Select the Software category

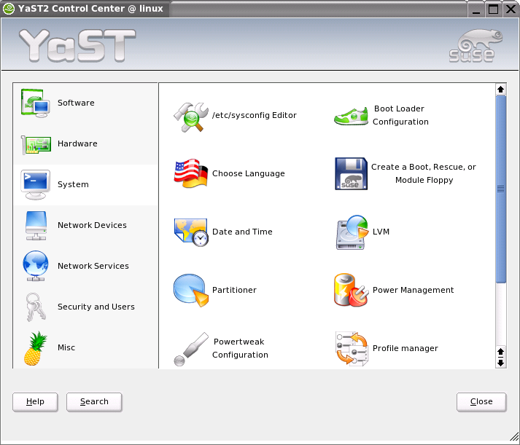click(x=76, y=103)
